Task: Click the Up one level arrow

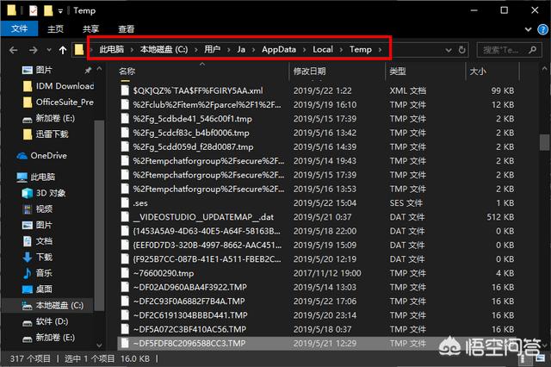Action: pos(63,50)
